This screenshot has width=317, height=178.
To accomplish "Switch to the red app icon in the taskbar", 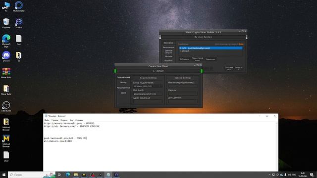I will (92, 175).
